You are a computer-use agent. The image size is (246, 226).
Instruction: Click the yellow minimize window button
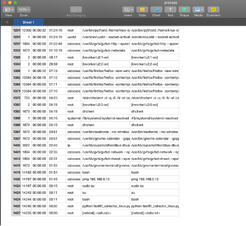coord(10,2)
